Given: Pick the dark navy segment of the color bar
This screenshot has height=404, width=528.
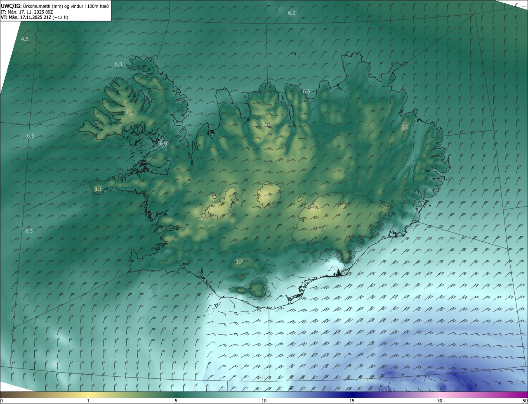Looking at the screenshot, I should [352, 395].
